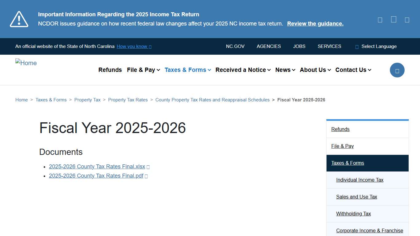The image size is (420, 236).
Task: Open the circular site search icon
Action: click(397, 70)
